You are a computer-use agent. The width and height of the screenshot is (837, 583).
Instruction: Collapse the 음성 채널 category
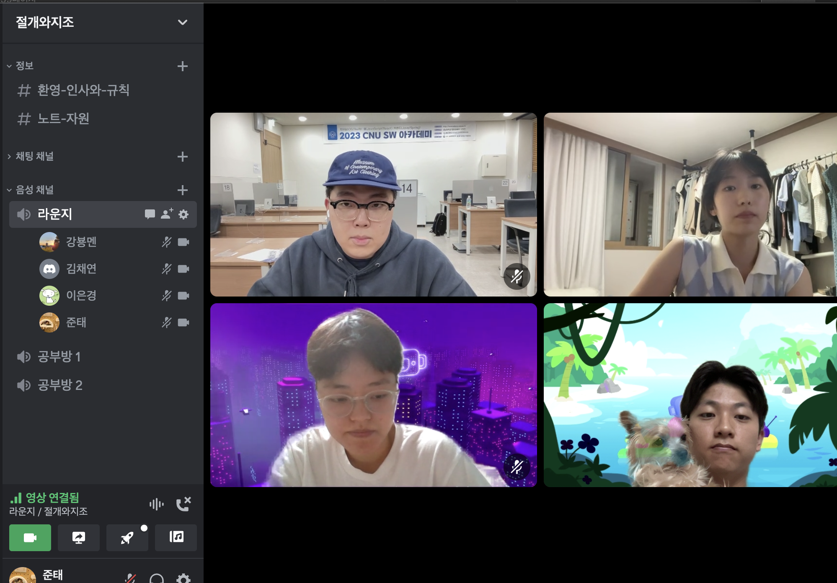click(30, 190)
